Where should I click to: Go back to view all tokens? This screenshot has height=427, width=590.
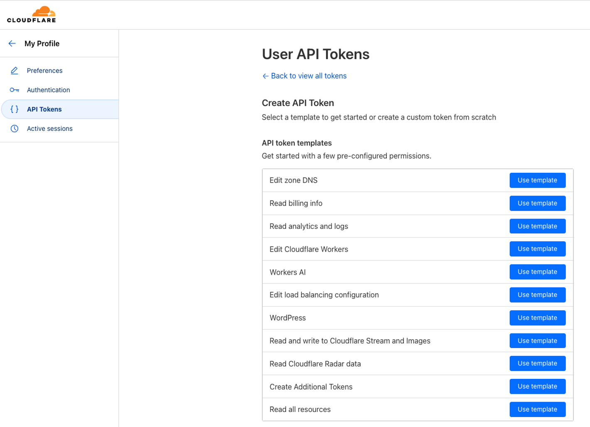[x=304, y=76]
